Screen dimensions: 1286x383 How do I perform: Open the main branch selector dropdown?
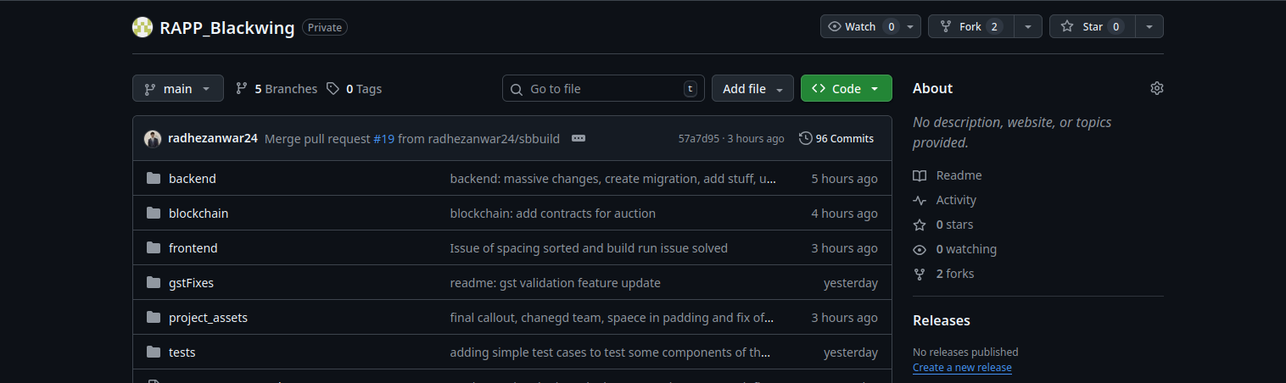pyautogui.click(x=178, y=88)
